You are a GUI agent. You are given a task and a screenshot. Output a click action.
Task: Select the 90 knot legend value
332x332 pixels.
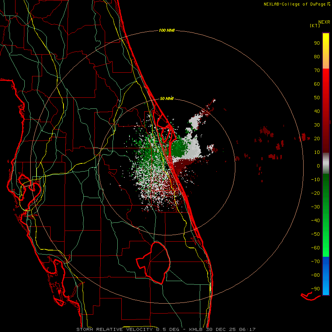[x=317, y=43]
